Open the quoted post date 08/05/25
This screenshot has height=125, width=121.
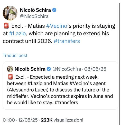(95, 69)
